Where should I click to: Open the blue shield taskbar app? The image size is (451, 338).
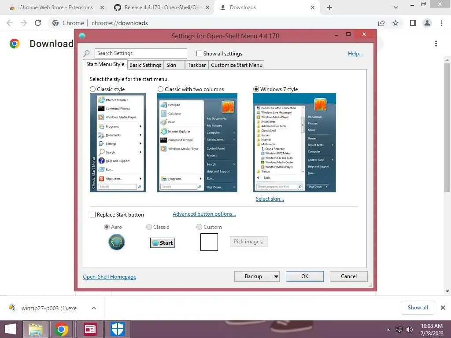[x=117, y=329]
